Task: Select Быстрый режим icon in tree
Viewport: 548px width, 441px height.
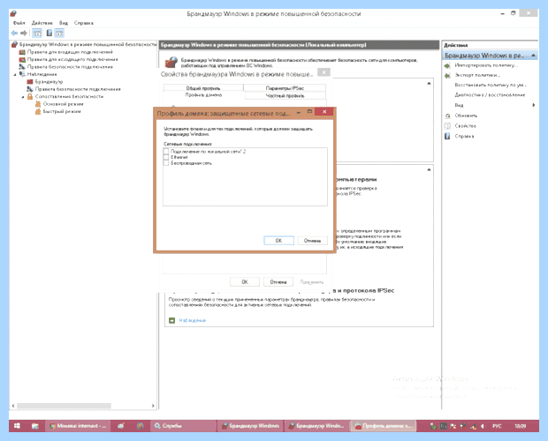Action: [38, 111]
